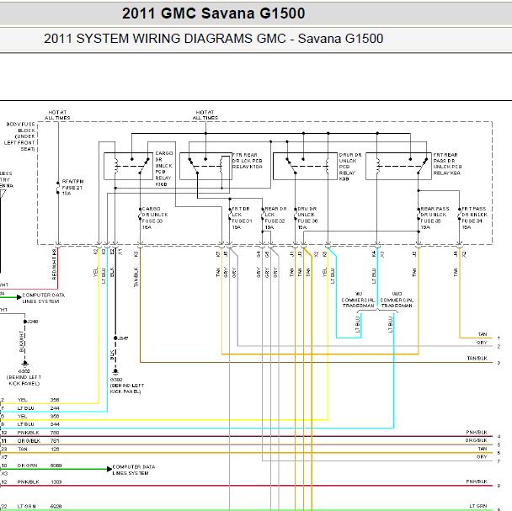Click the K10A rear door lock relay box
This screenshot has width=512, height=511.
[205, 166]
